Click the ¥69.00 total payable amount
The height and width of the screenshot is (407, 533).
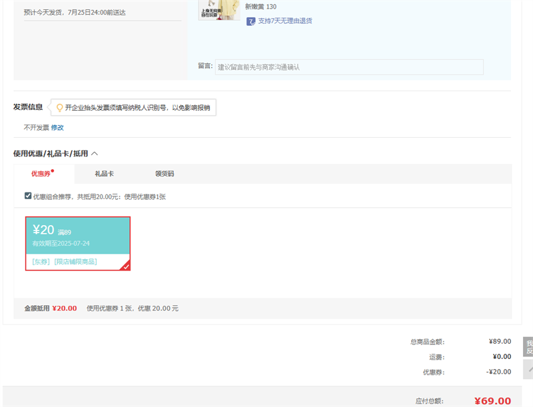pos(492,401)
